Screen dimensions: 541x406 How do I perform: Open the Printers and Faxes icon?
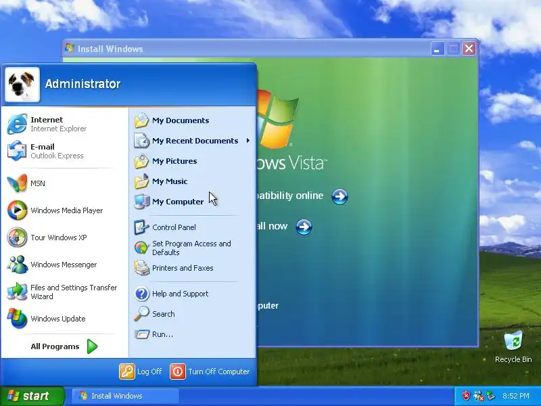(141, 268)
